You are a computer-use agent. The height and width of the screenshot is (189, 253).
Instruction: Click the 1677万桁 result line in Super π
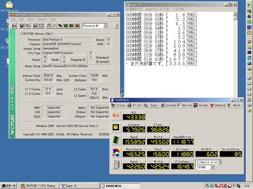(x=161, y=60)
